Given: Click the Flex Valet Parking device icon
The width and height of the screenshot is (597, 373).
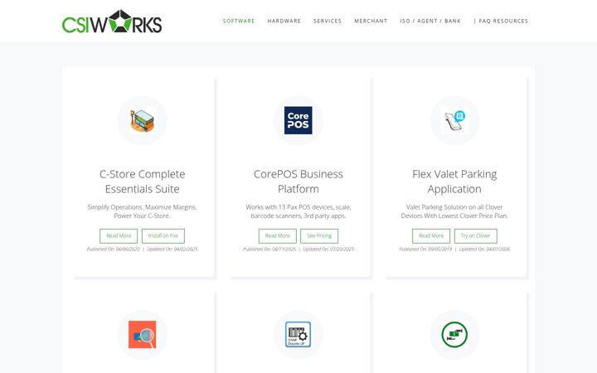Looking at the screenshot, I should [454, 120].
